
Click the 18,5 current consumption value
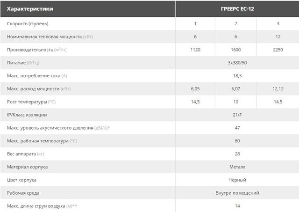[237, 76]
